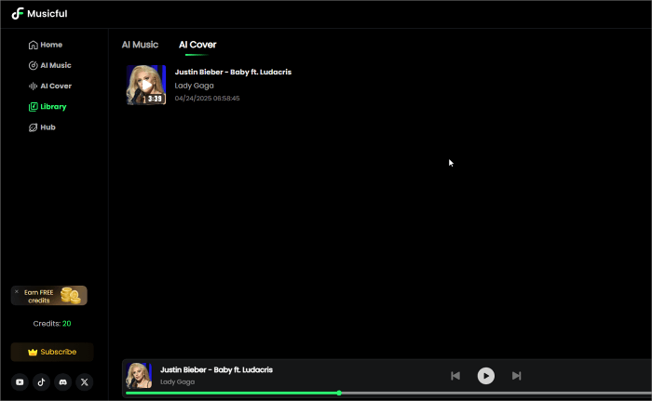Open the Discord social link
The width and height of the screenshot is (652, 401).
[x=62, y=382]
